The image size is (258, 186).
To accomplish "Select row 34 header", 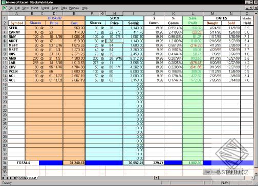I will click(5, 163).
